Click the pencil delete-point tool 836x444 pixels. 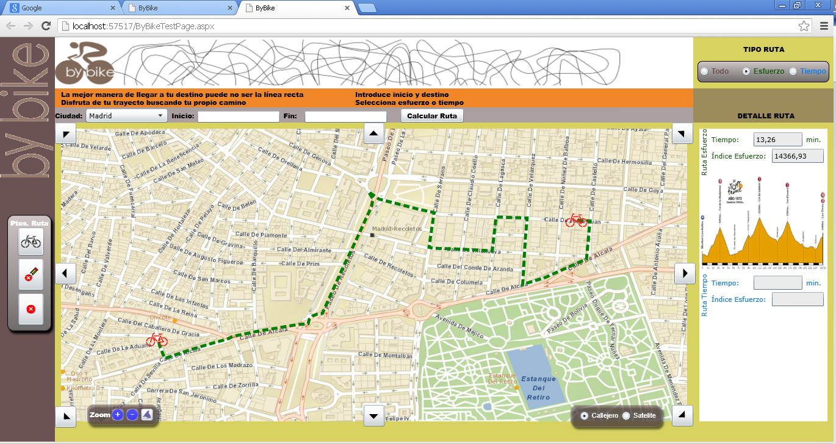tap(31, 276)
